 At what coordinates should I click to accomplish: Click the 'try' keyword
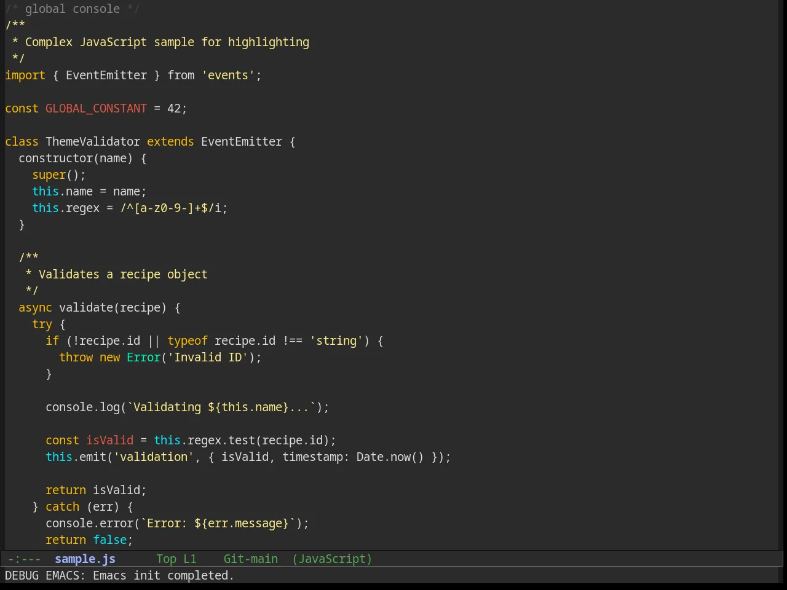pos(42,324)
